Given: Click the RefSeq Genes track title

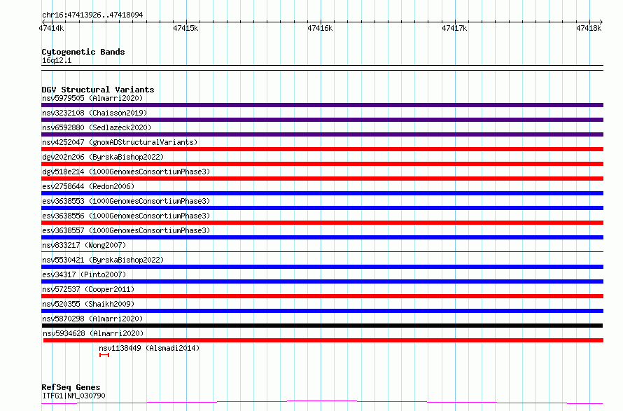Looking at the screenshot, I should 71,387.
